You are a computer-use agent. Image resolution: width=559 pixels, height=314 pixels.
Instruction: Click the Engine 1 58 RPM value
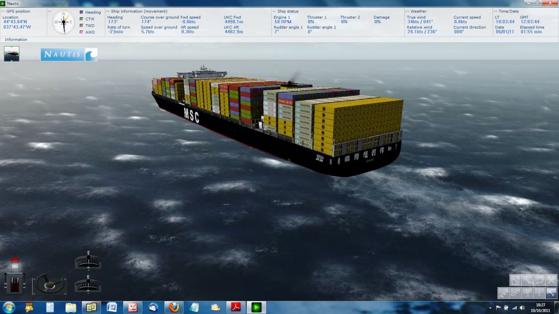coord(283,22)
